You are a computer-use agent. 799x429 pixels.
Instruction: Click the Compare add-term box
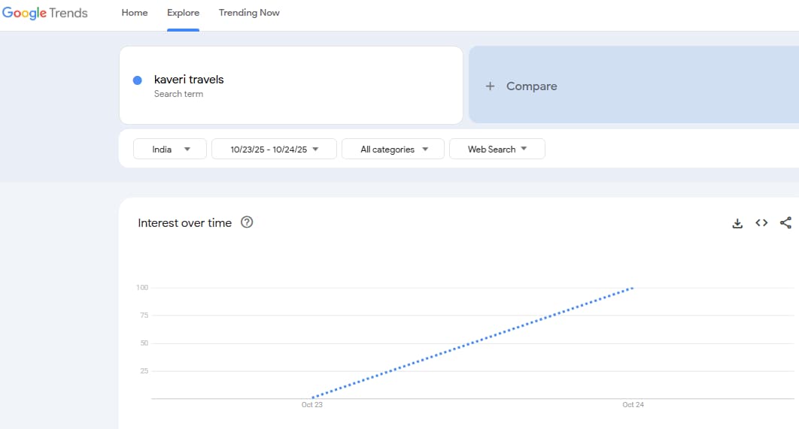[x=633, y=84]
